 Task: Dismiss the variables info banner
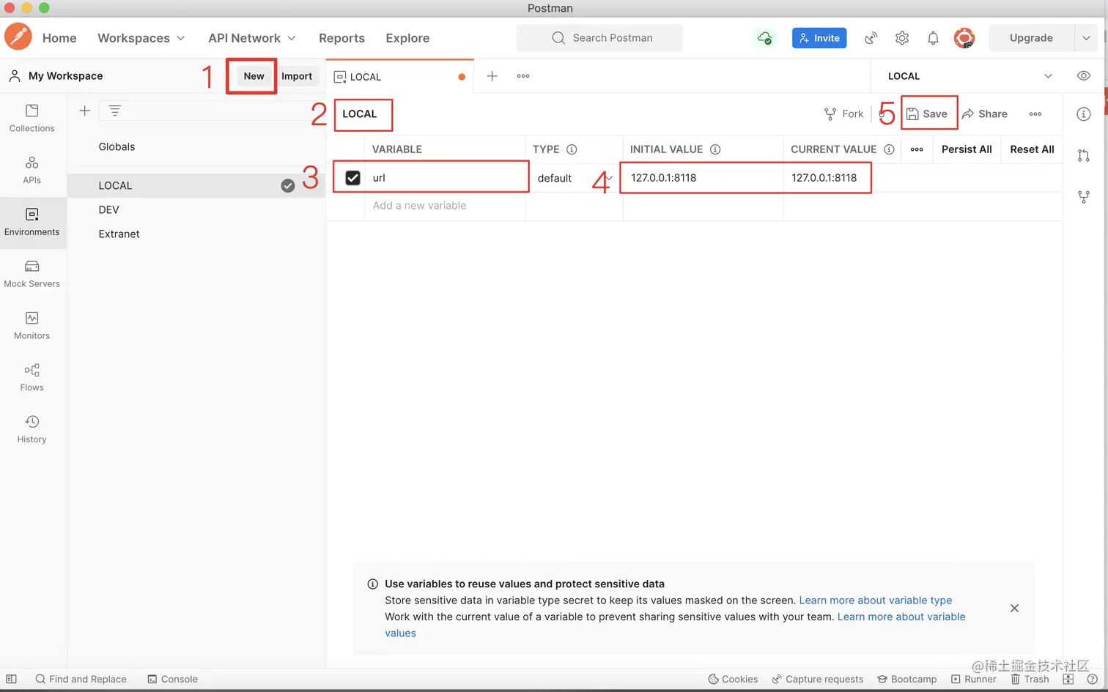(1014, 609)
